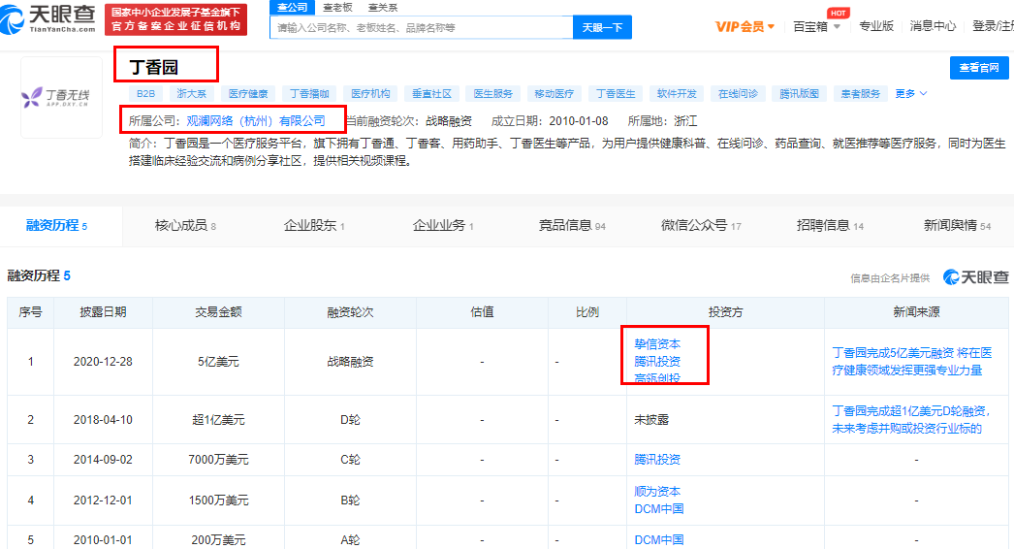Image resolution: width=1014 pixels, height=549 pixels.
Task: Click the TianYanCha logo at top left
Action: point(48,18)
